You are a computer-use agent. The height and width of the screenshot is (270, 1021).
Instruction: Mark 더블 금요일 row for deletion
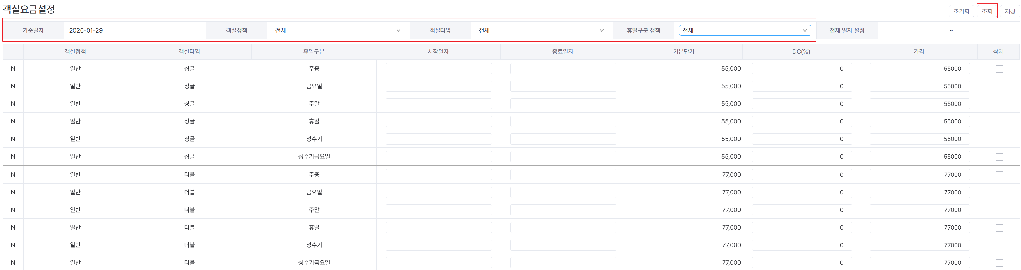pos(999,193)
